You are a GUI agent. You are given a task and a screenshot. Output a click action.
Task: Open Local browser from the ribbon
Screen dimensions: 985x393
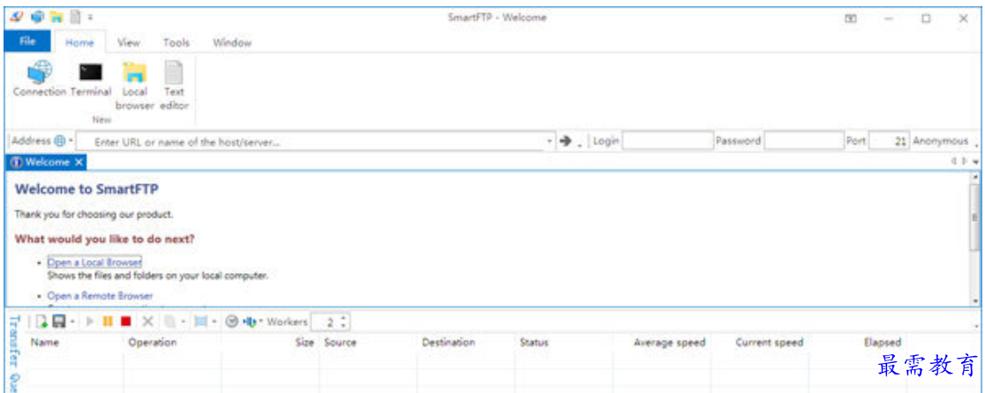tap(134, 86)
